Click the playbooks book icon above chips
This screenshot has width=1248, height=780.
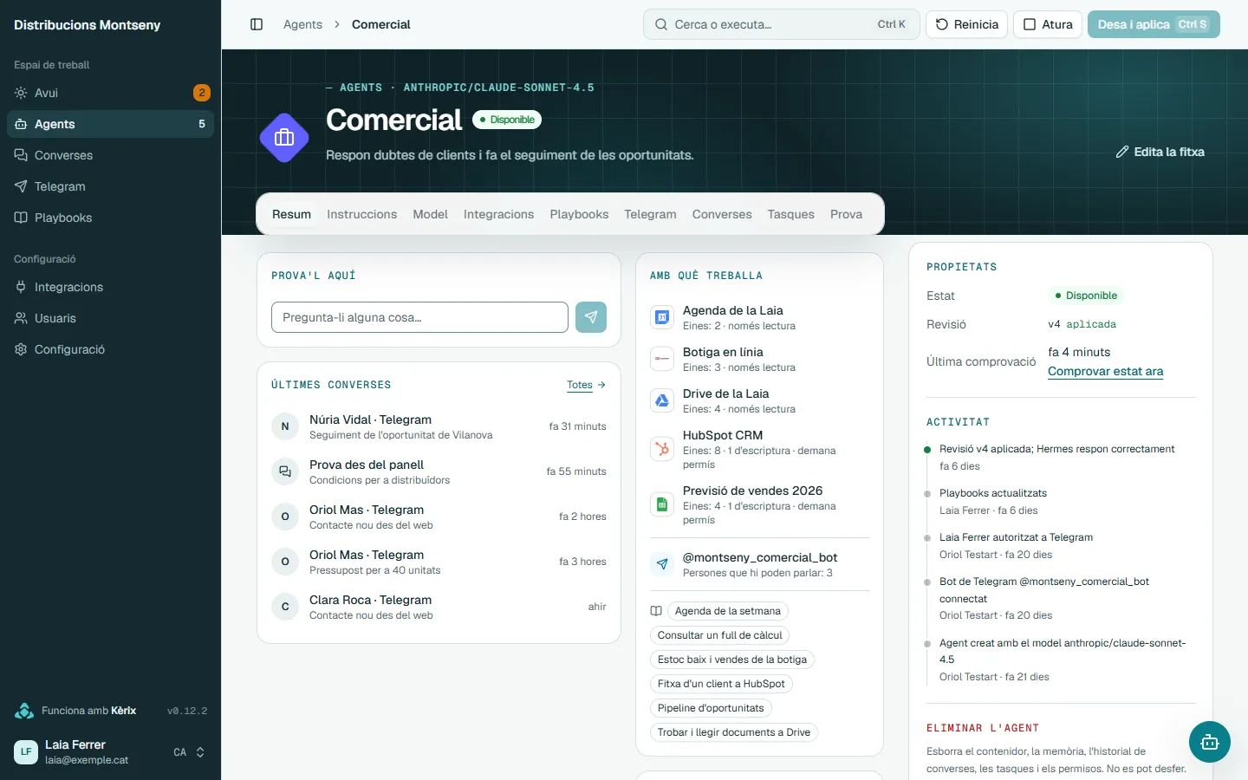pyautogui.click(x=656, y=611)
